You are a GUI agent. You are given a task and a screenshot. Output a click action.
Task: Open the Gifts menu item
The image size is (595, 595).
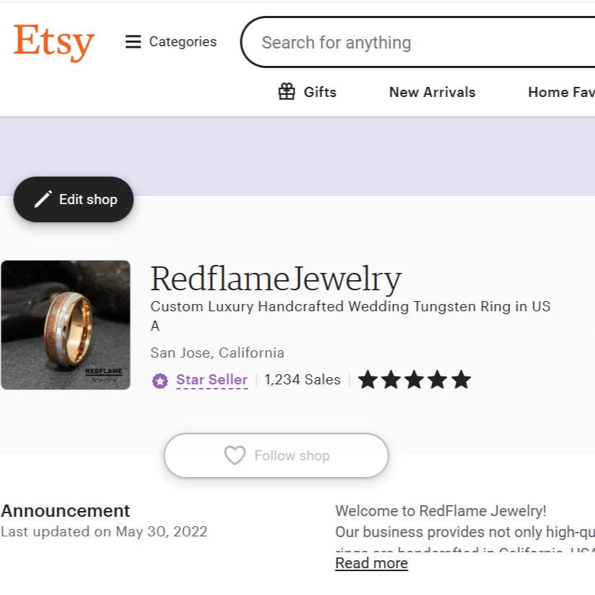(320, 92)
